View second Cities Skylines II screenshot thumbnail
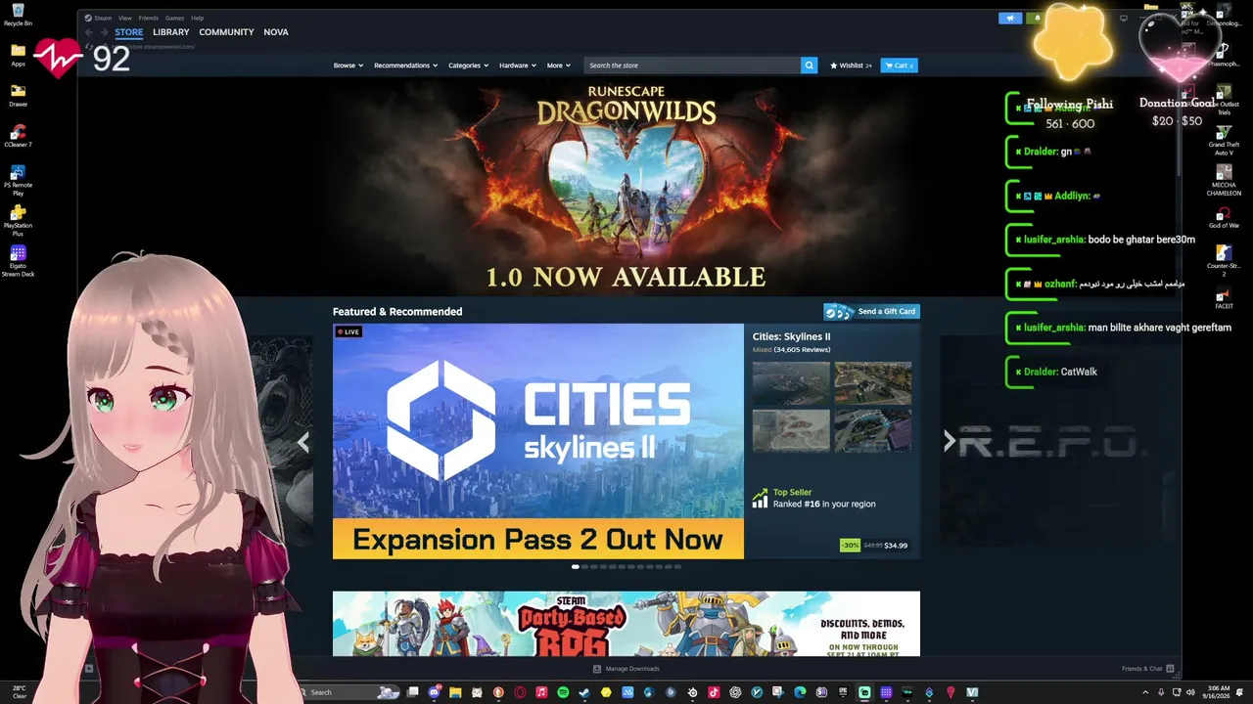This screenshot has height=704, width=1253. [872, 383]
